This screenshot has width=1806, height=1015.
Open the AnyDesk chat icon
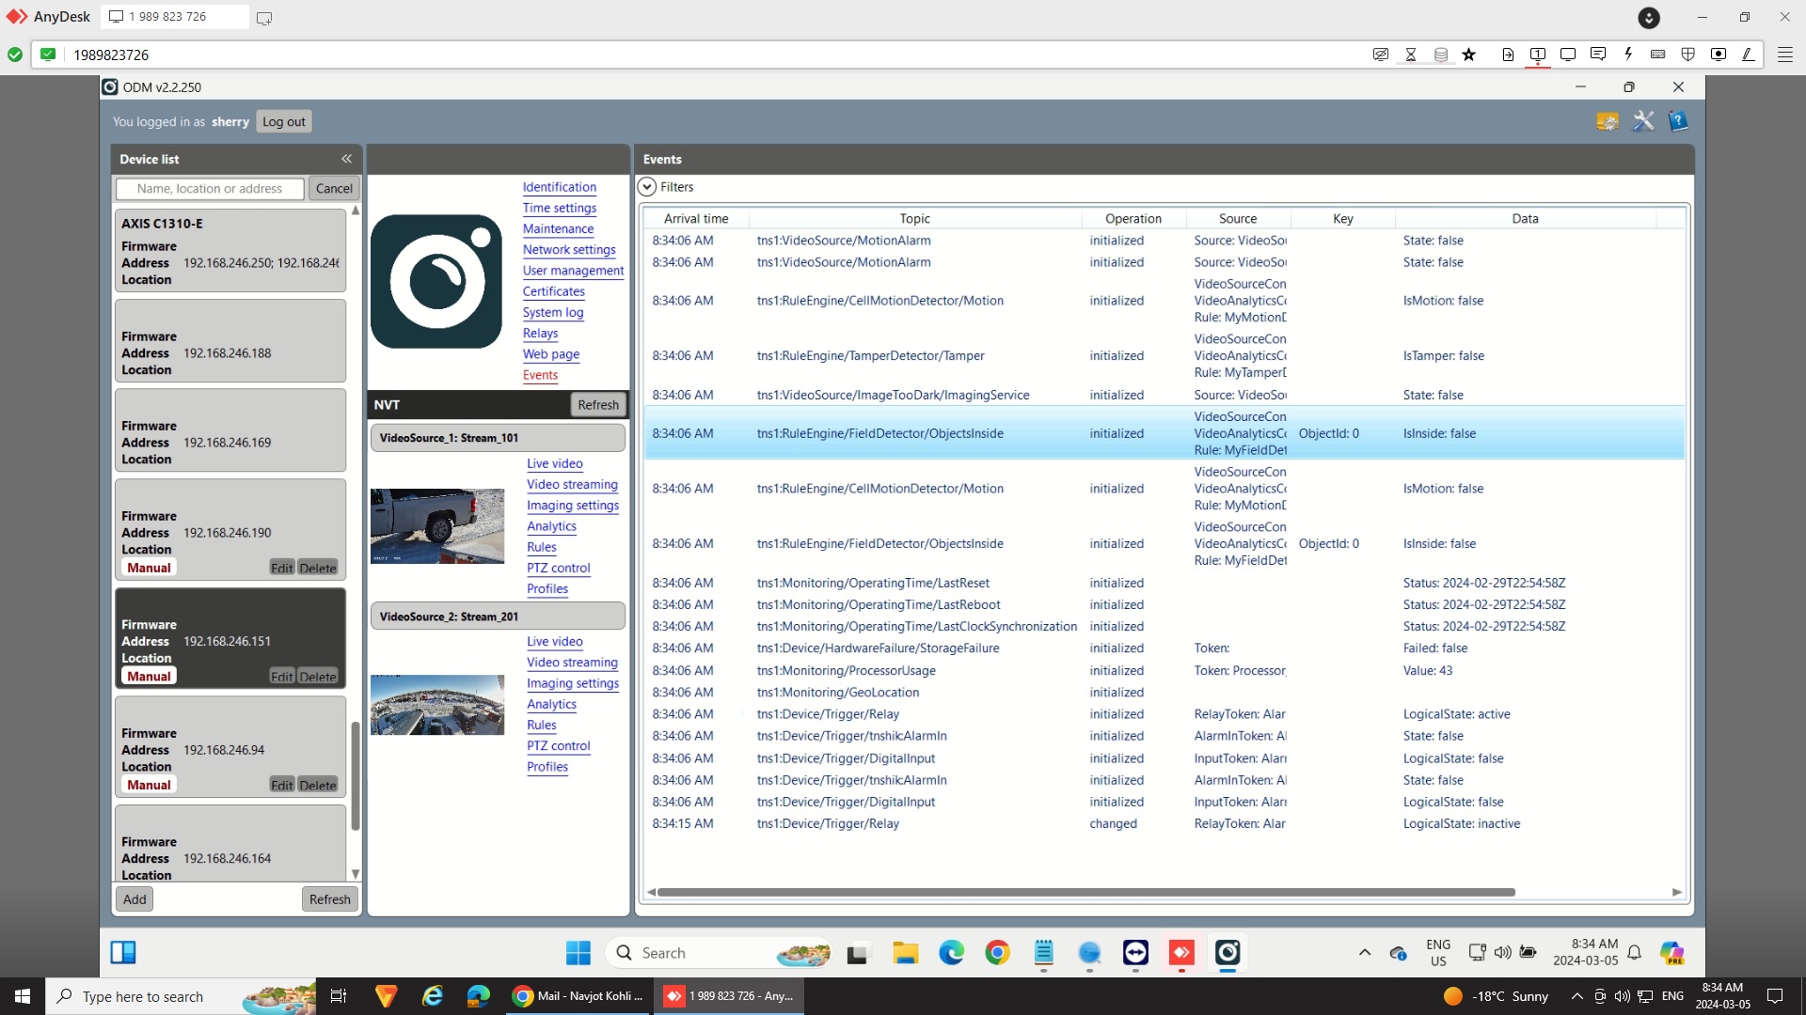[1597, 55]
